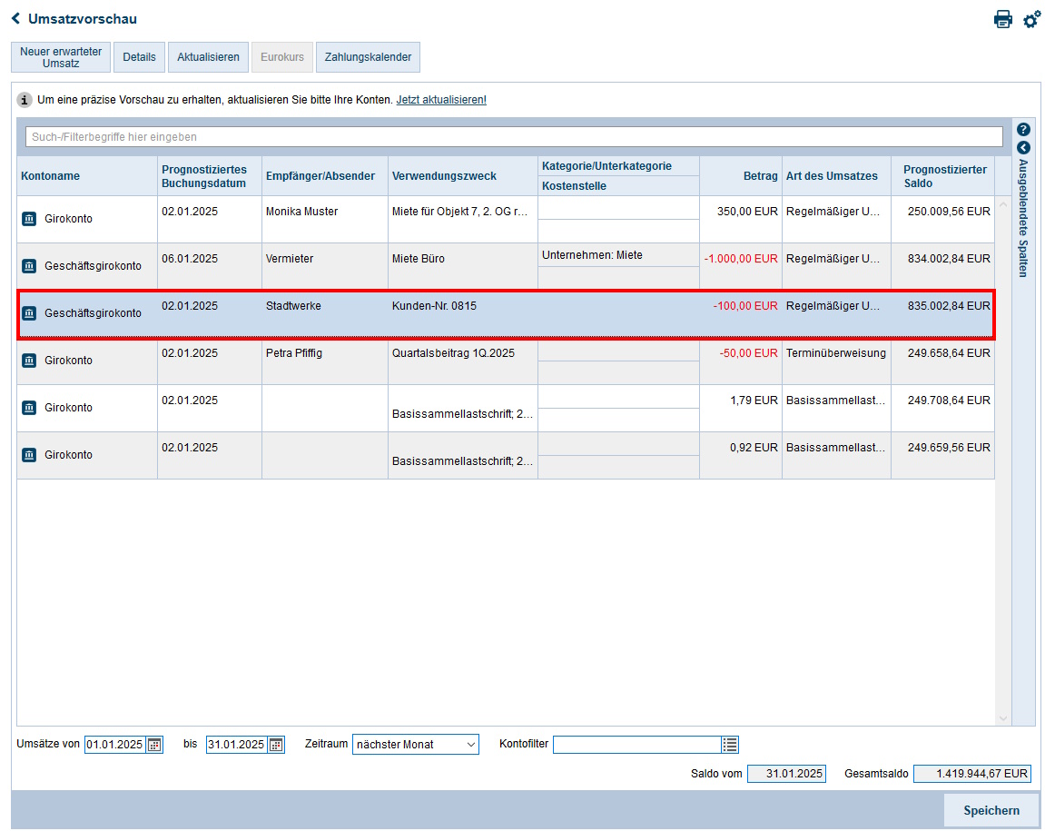Click bank icon in Vermieter row
The width and height of the screenshot is (1045, 831).
[x=29, y=266]
